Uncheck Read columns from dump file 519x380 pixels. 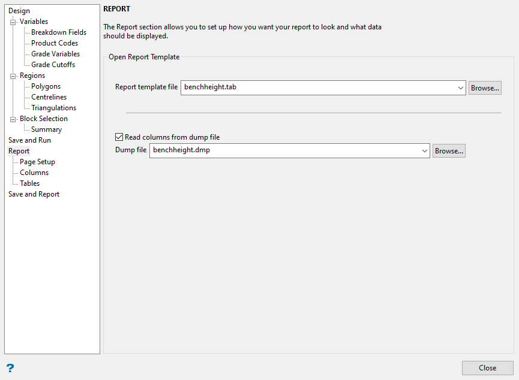pyautogui.click(x=119, y=137)
